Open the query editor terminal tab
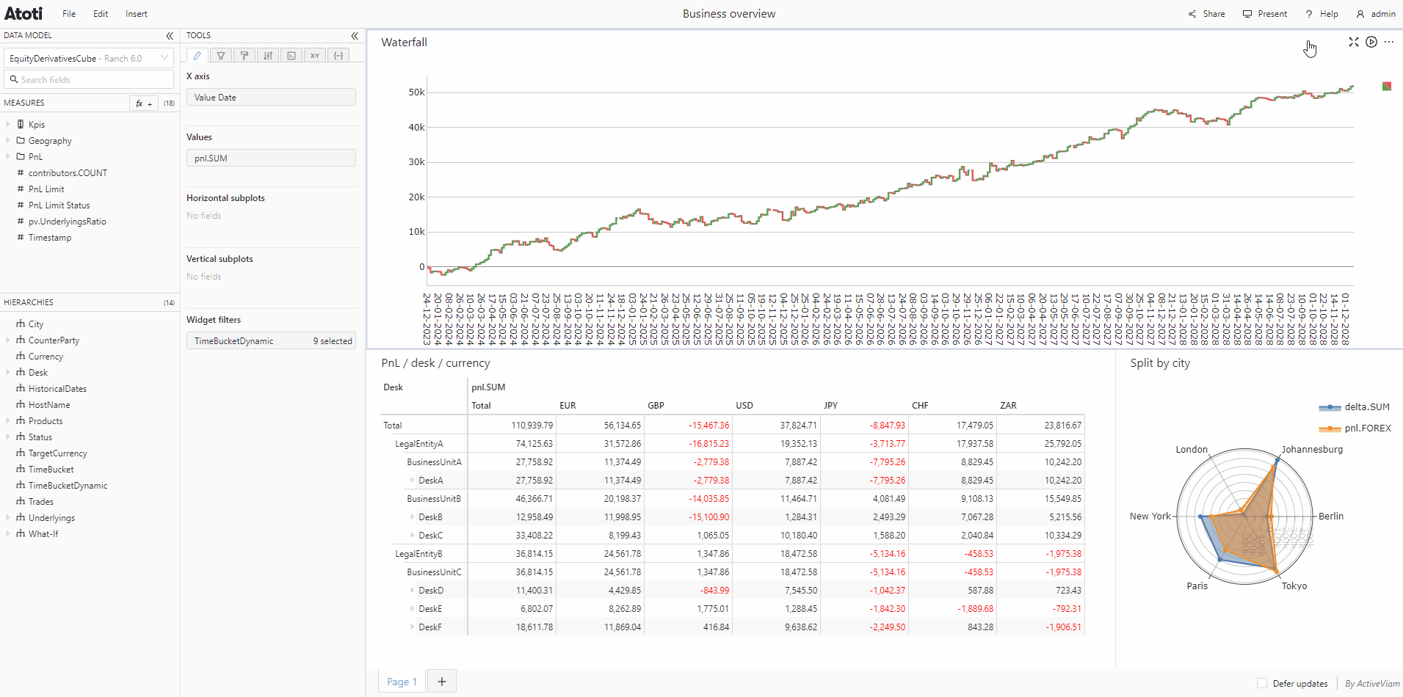 tap(291, 56)
